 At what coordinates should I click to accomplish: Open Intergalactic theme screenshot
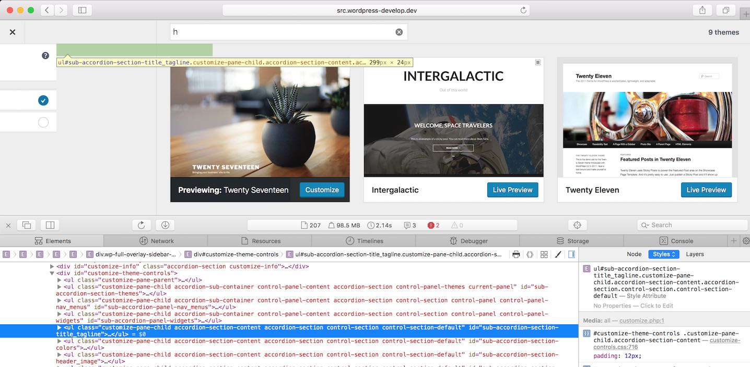point(454,117)
